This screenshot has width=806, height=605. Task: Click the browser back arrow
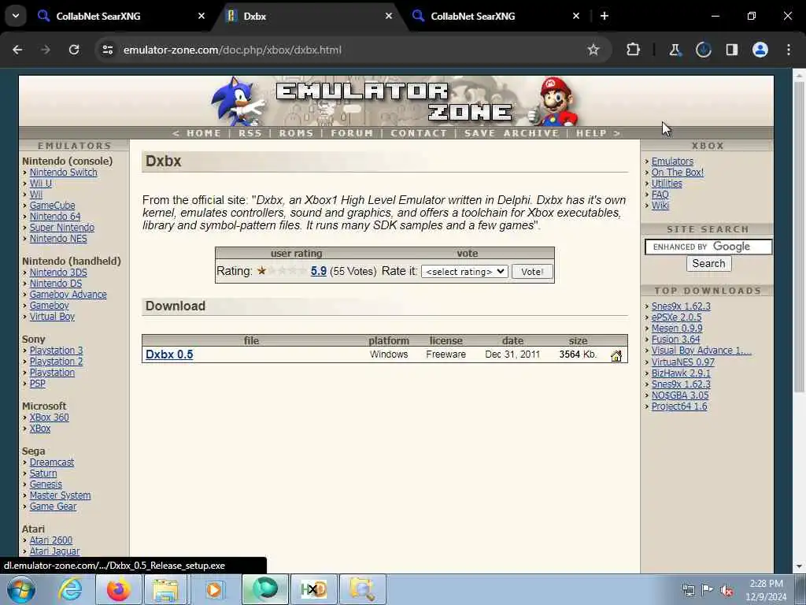(x=17, y=50)
